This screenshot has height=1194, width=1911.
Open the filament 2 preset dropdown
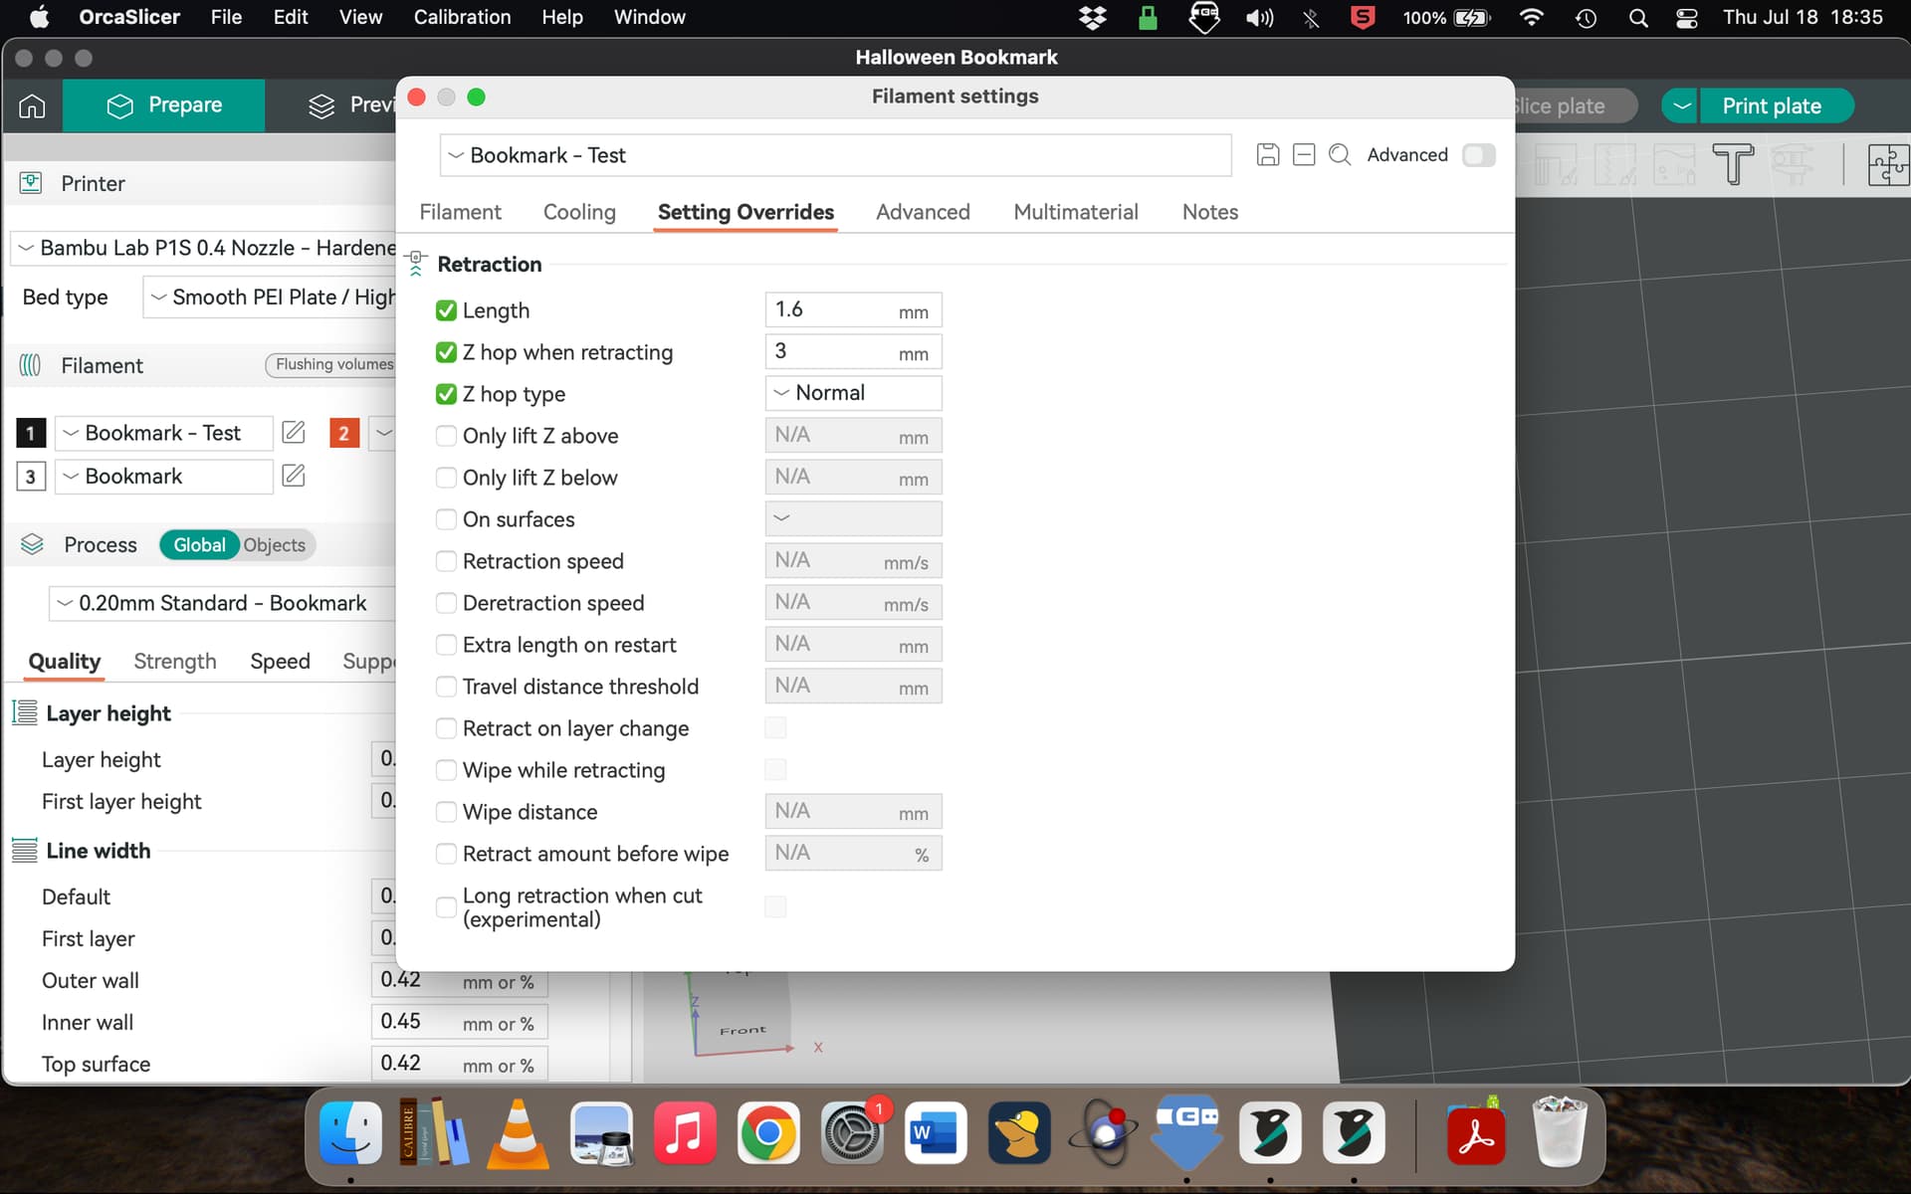[x=383, y=433]
